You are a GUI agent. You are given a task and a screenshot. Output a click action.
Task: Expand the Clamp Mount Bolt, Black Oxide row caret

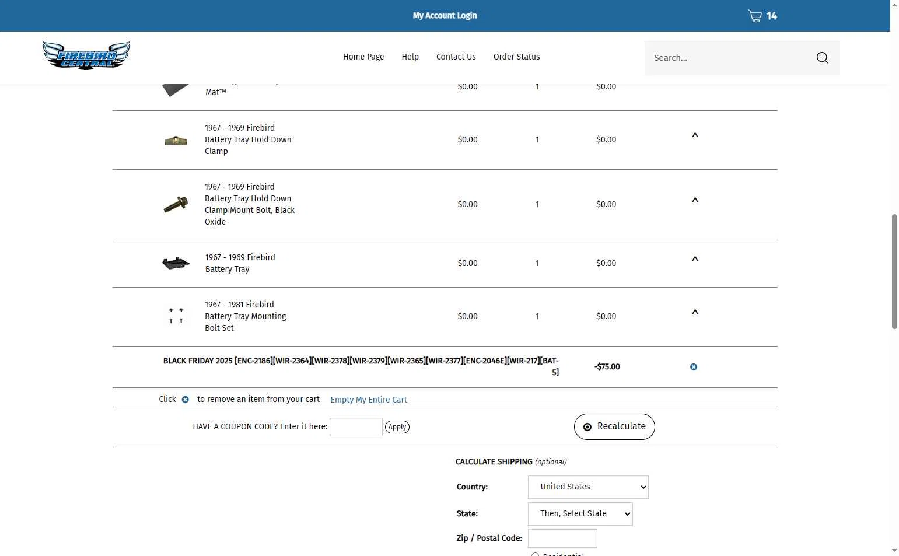[x=695, y=201]
